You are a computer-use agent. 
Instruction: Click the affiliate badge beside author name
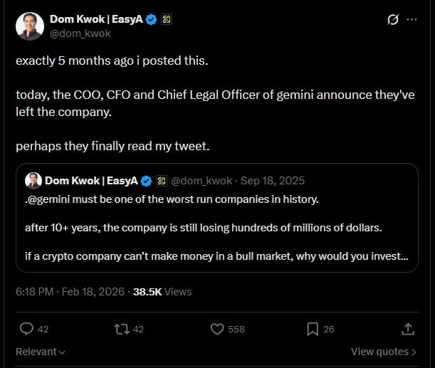(165, 19)
